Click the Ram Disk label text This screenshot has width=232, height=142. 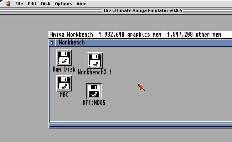(x=64, y=69)
